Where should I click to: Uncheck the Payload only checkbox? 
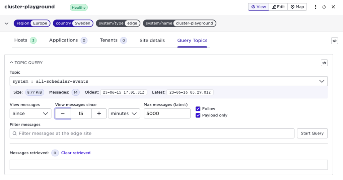[x=198, y=115]
